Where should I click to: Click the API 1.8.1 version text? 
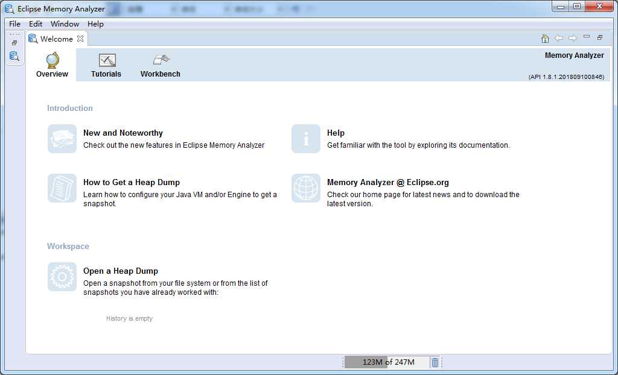(x=566, y=77)
